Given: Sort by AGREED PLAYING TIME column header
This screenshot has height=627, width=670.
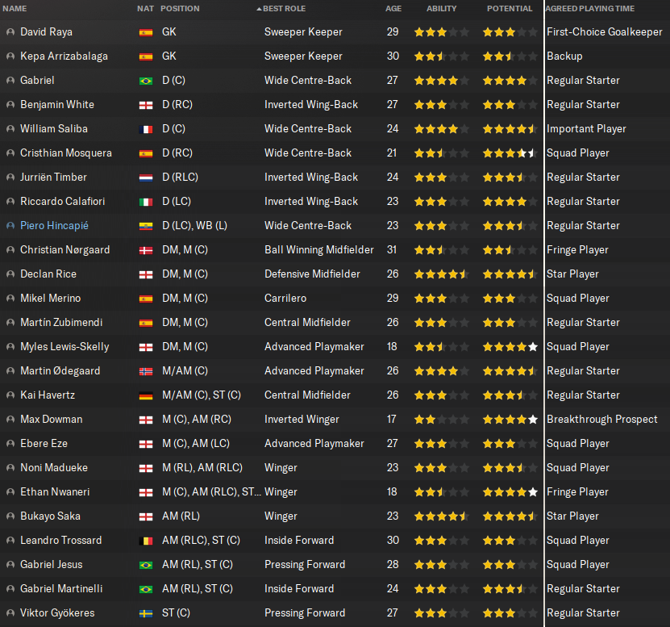Looking at the screenshot, I should pos(589,9).
